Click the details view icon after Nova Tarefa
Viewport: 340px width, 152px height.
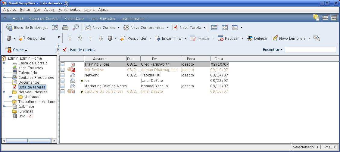214,27
